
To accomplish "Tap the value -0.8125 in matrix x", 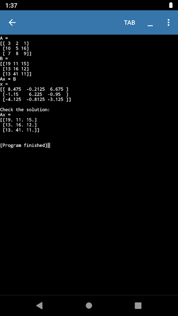I will [36, 99].
